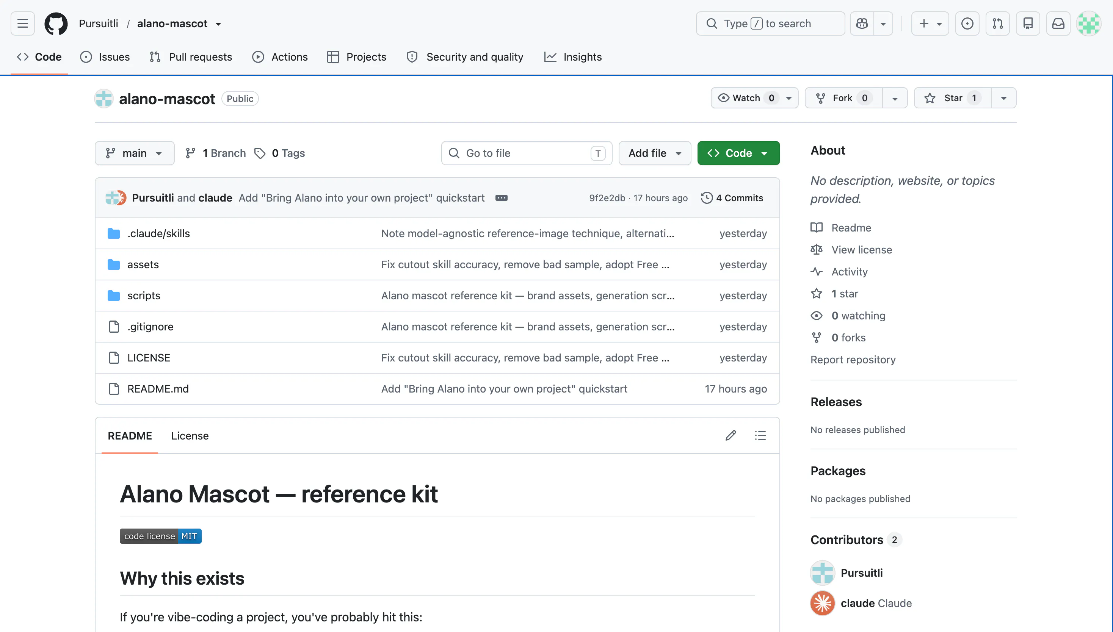Image resolution: width=1113 pixels, height=632 pixels.
Task: Expand the Copilot dropdown arrow
Action: pos(883,23)
